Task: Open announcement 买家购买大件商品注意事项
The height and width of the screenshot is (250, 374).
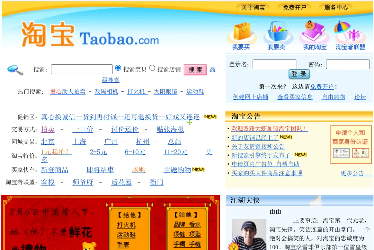Action: tap(267, 173)
